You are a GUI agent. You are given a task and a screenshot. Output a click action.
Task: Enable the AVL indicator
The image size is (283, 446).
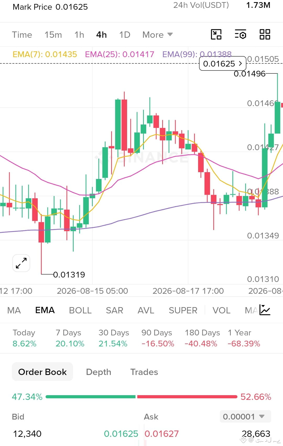pyautogui.click(x=146, y=310)
